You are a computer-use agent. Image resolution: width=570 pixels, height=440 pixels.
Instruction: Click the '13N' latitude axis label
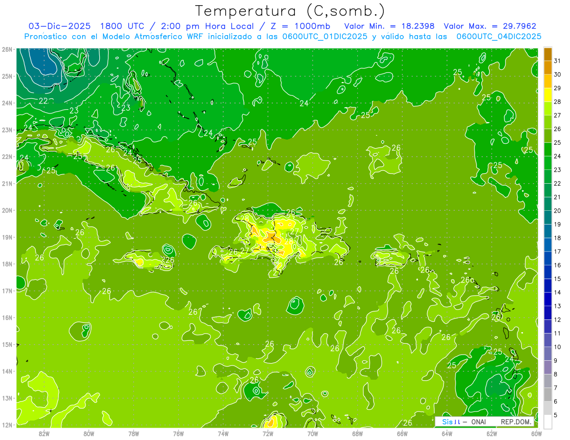[x=7, y=398]
